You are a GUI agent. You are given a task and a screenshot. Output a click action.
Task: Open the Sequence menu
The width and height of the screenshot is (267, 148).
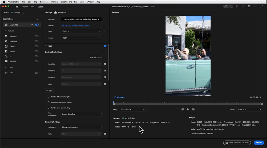44,2
